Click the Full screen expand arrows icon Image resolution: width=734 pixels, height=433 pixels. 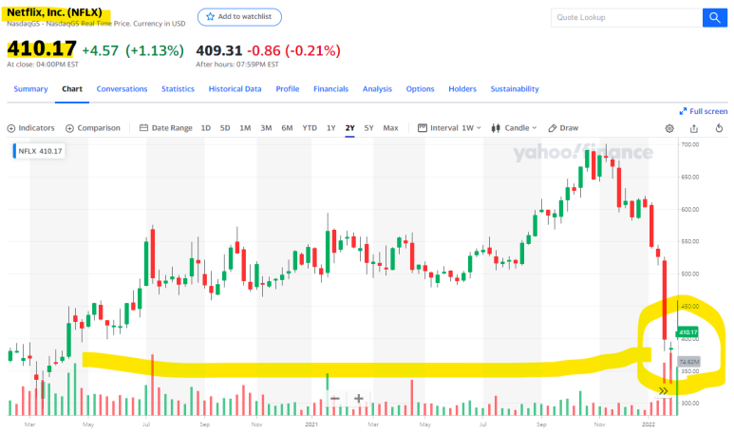pos(683,111)
